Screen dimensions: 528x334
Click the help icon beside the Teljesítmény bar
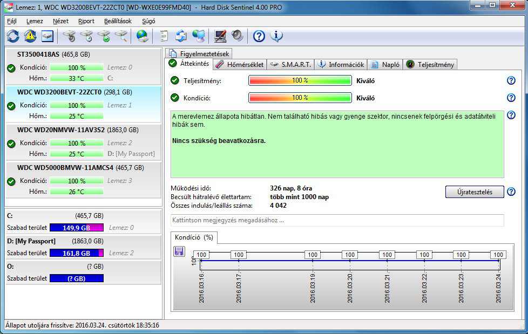tap(511, 80)
